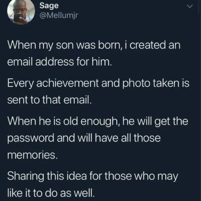This screenshot has height=201, width=201.
Task: Click the final line 'like it to do as well.'
Action: click(51, 193)
